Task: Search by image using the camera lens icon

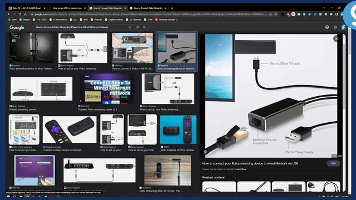Action: [137, 27]
